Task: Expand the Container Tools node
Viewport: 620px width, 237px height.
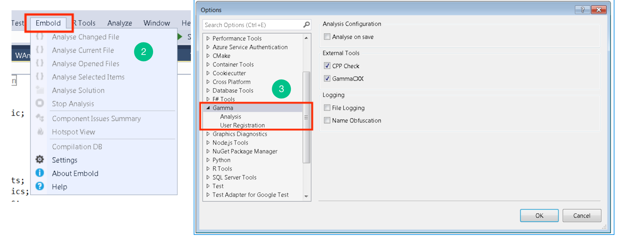Action: point(208,64)
